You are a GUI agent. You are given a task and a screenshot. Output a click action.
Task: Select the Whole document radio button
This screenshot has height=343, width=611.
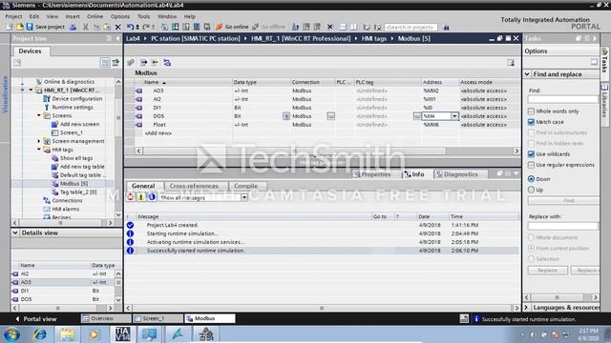531,237
